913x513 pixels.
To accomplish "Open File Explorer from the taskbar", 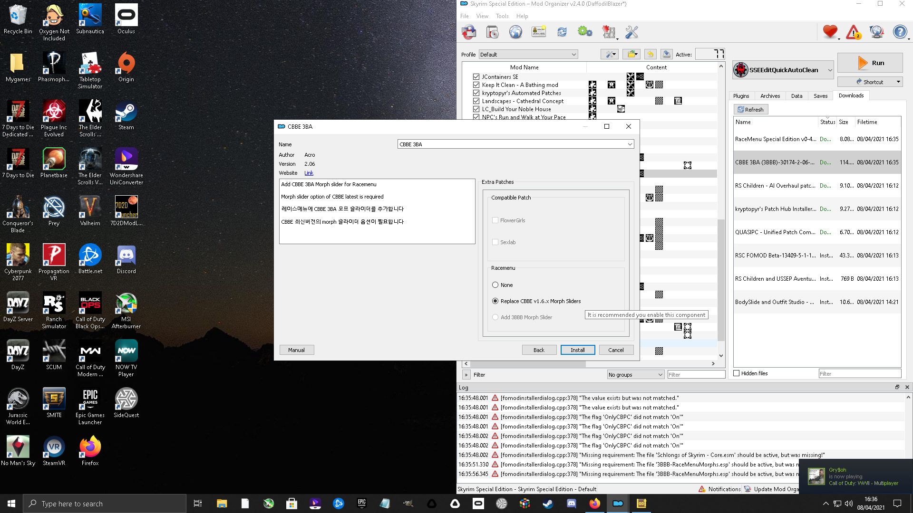I will (x=222, y=503).
